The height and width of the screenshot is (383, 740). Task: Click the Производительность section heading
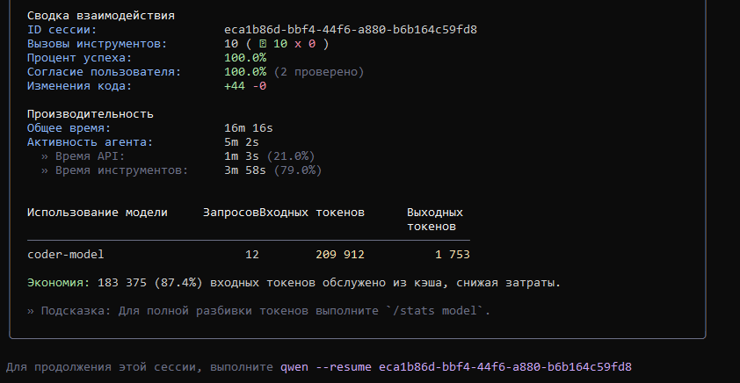tap(91, 114)
